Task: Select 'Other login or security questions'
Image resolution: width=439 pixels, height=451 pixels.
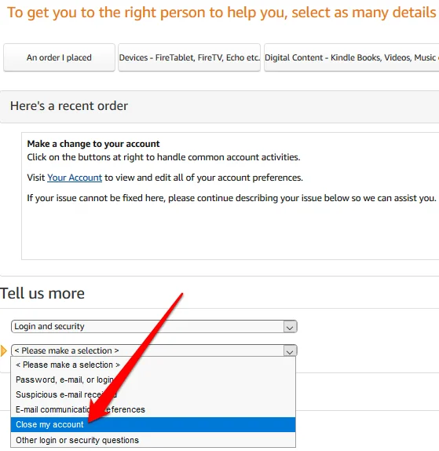Action: click(153, 440)
